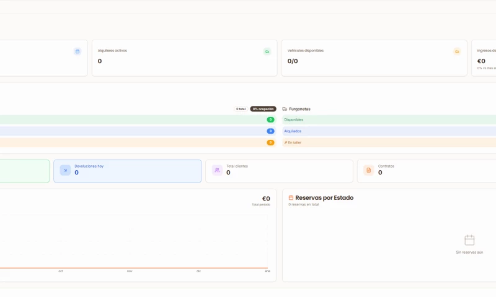Click the €0 Total periodo value
Screen dimensions: 496x297
pos(265,199)
